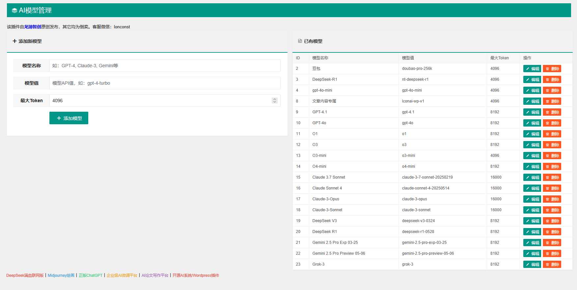Edit the deepseek-r1-0528 model
The width and height of the screenshot is (577, 290).
coord(532,232)
